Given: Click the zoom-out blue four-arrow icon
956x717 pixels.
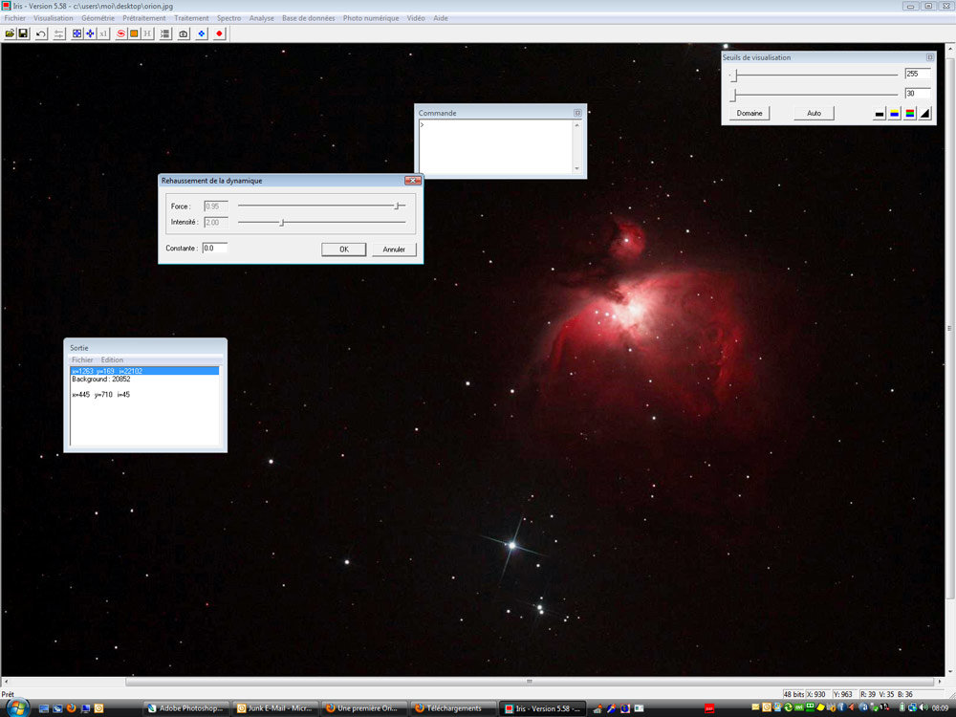Looking at the screenshot, I should tap(90, 33).
